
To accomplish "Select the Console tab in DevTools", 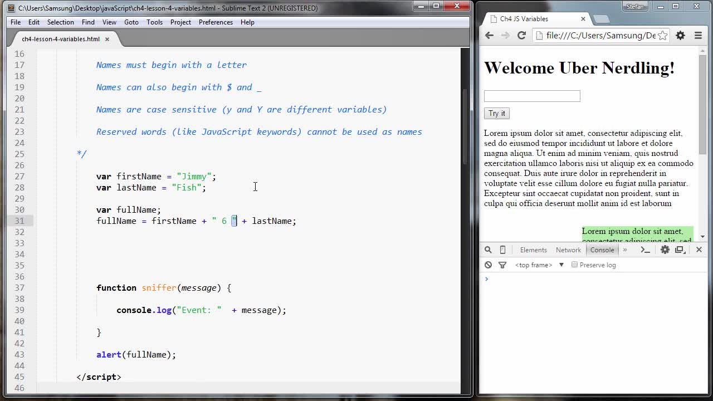I will point(602,250).
